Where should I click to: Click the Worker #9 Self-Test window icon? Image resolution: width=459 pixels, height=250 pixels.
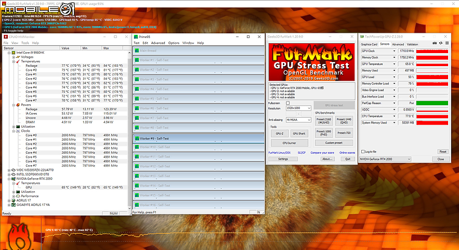137,139
